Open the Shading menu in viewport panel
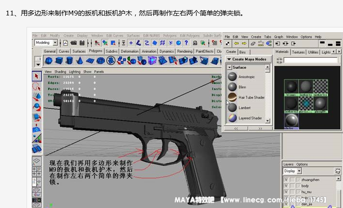Image resolution: width=343 pixels, height=208 pixels. pyautogui.click(x=60, y=72)
